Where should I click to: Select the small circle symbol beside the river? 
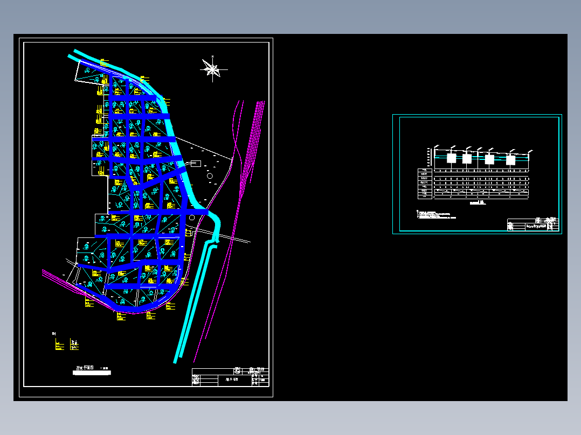(x=210, y=176)
